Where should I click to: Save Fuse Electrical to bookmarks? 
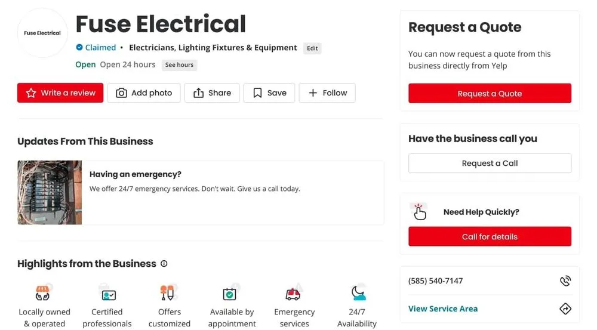coord(269,93)
